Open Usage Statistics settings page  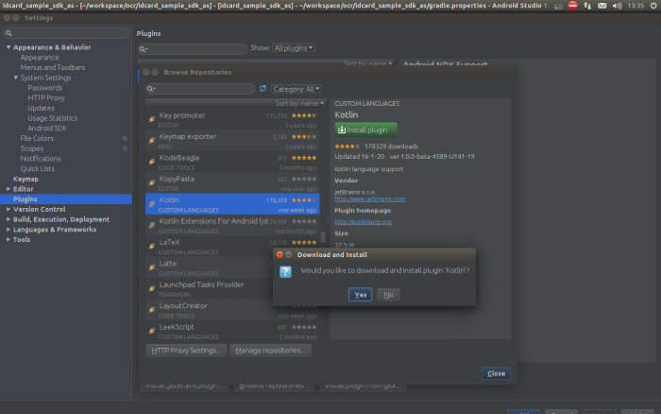click(x=53, y=118)
